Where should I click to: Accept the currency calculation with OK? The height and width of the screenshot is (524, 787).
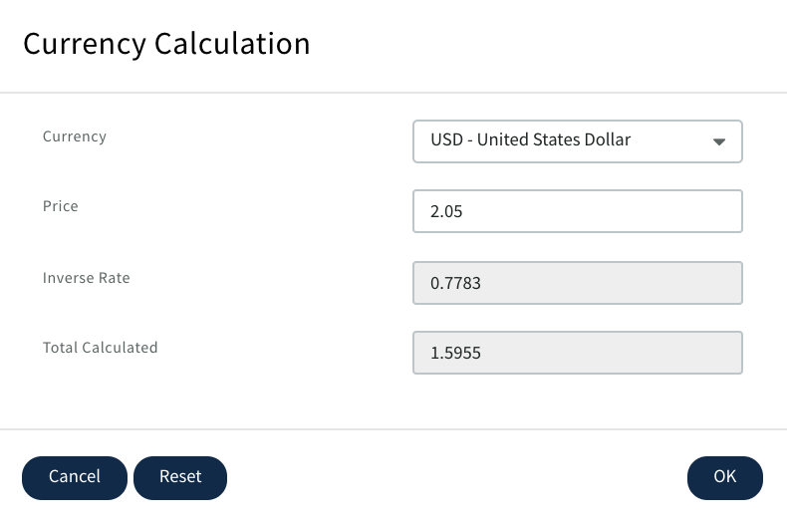(x=724, y=477)
